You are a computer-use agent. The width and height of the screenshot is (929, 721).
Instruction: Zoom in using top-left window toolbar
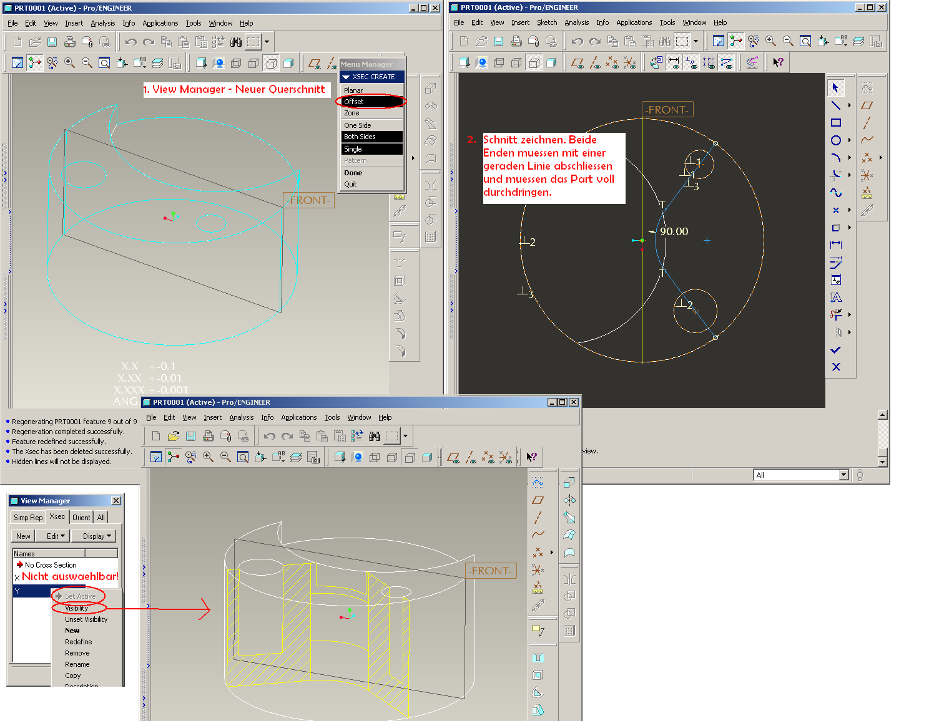tap(69, 63)
